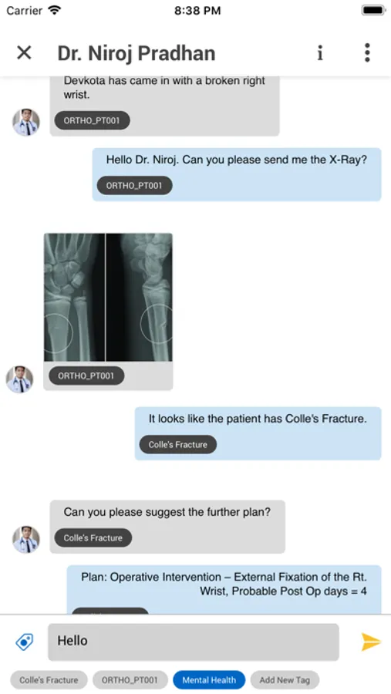Tap the doctor avatar next to the X-ray message

[x=19, y=379]
